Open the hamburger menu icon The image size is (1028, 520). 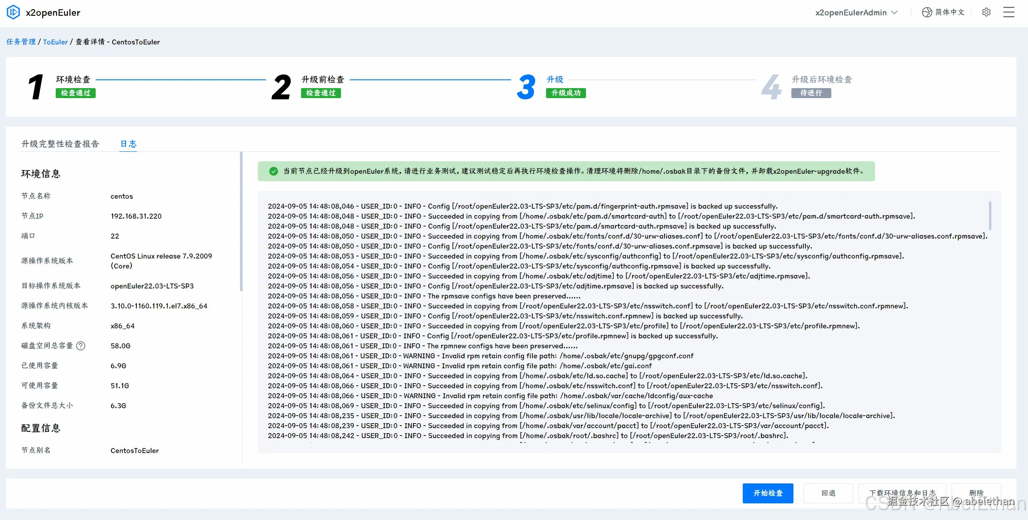click(x=1008, y=12)
